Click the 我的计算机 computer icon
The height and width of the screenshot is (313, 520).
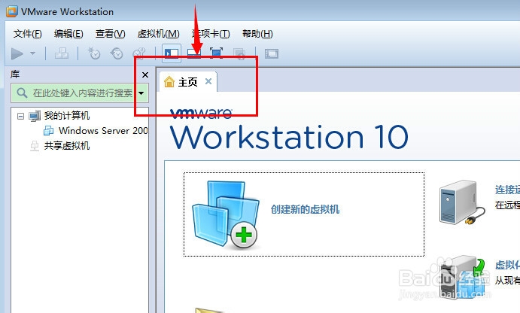pos(35,116)
